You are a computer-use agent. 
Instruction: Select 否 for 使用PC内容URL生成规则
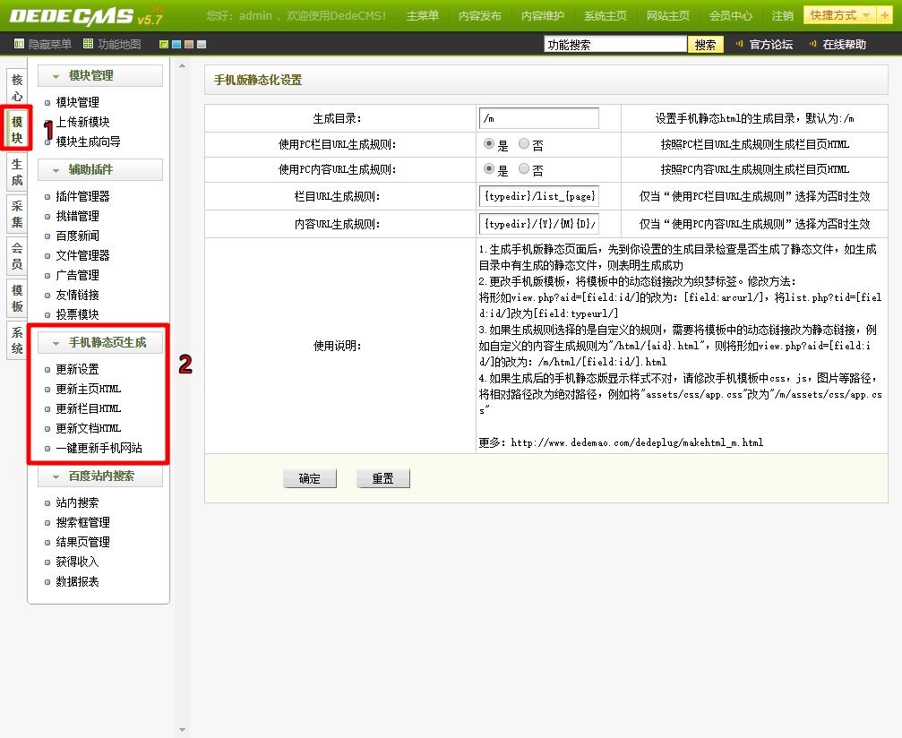pos(524,168)
